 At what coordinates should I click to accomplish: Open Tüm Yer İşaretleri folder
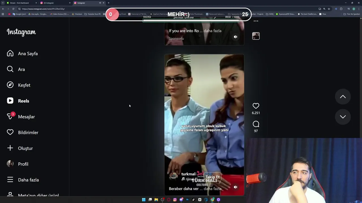[352, 14]
